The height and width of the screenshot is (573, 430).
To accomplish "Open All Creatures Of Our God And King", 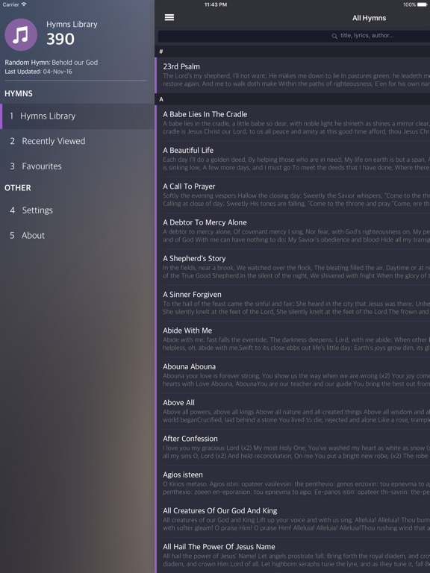I will pyautogui.click(x=293, y=519).
